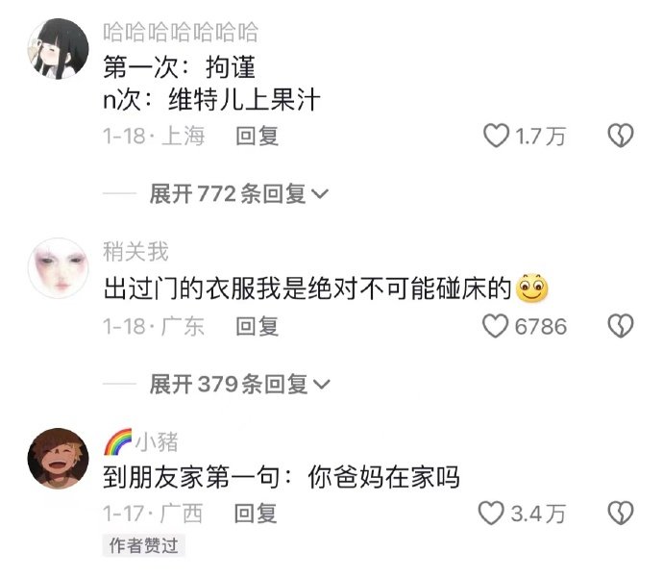Screen dimensions: 663x577
Task: Like the comment with 6786 likes
Action: (495, 326)
